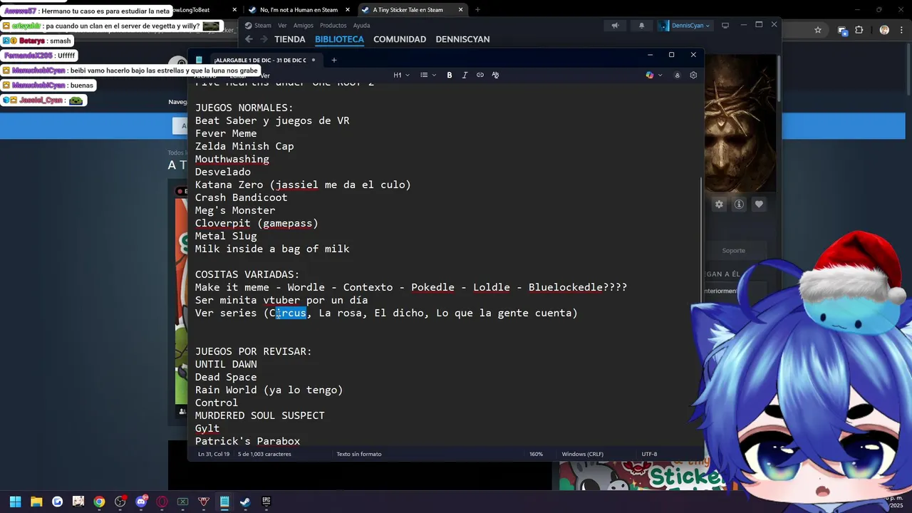
Task: Open OBS Studio from taskbar
Action: click(120, 502)
